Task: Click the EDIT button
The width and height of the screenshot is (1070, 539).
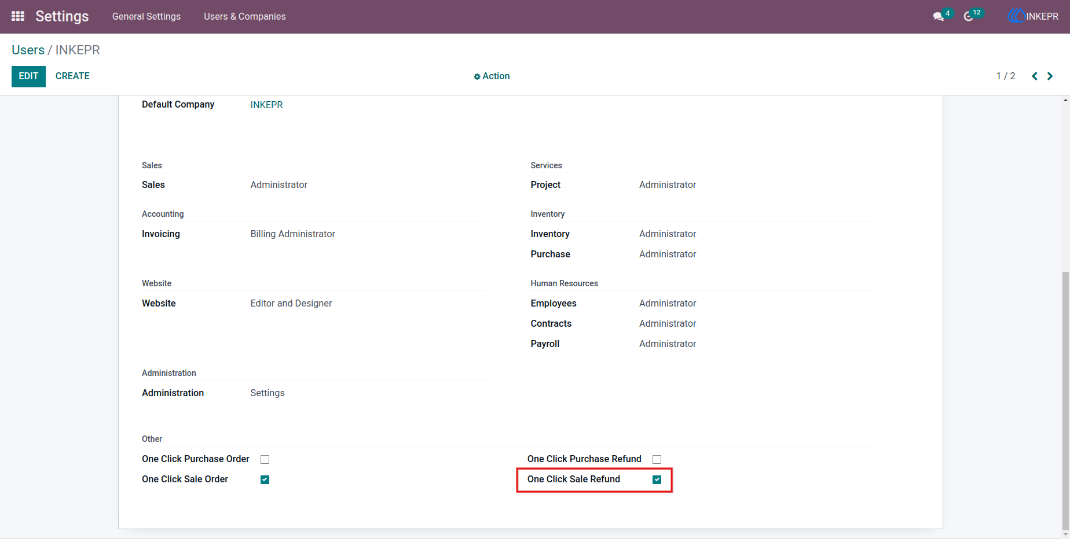Action: tap(28, 76)
